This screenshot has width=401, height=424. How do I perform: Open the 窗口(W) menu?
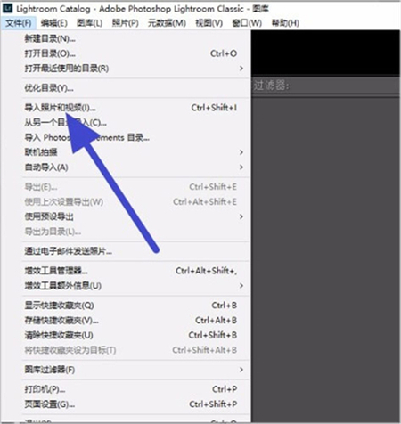coord(247,23)
